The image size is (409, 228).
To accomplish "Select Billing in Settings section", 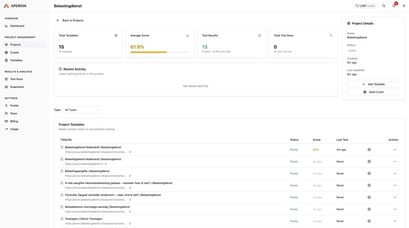I will point(14,121).
